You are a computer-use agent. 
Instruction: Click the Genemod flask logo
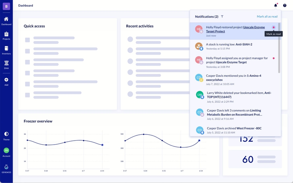[x=6, y=167]
